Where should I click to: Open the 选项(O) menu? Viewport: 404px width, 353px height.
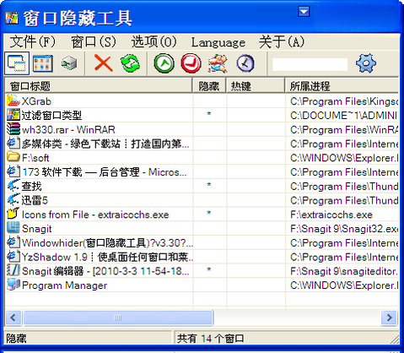[x=154, y=42]
